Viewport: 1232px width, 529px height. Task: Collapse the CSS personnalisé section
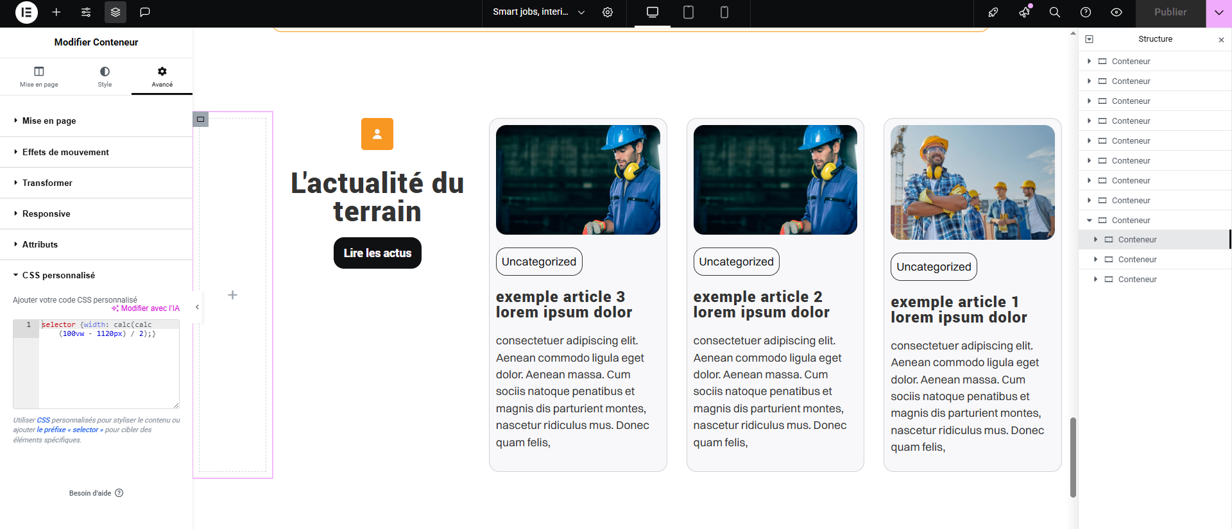pos(96,275)
